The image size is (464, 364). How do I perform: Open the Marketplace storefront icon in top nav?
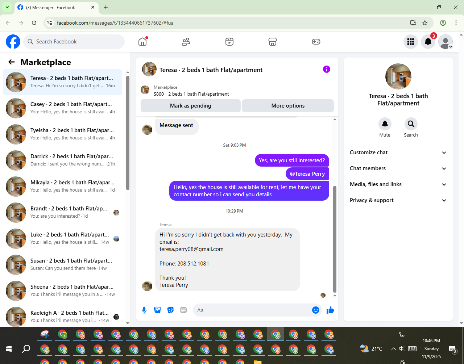(x=273, y=42)
